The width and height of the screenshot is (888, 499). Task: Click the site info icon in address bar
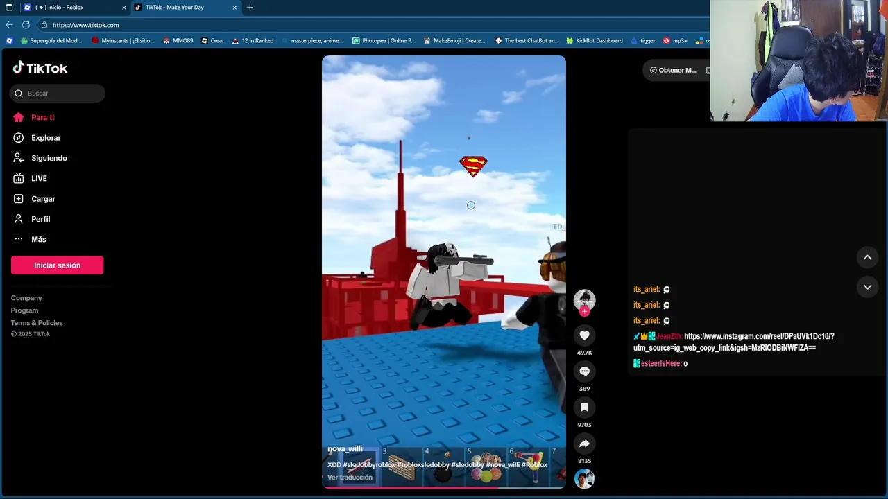44,25
